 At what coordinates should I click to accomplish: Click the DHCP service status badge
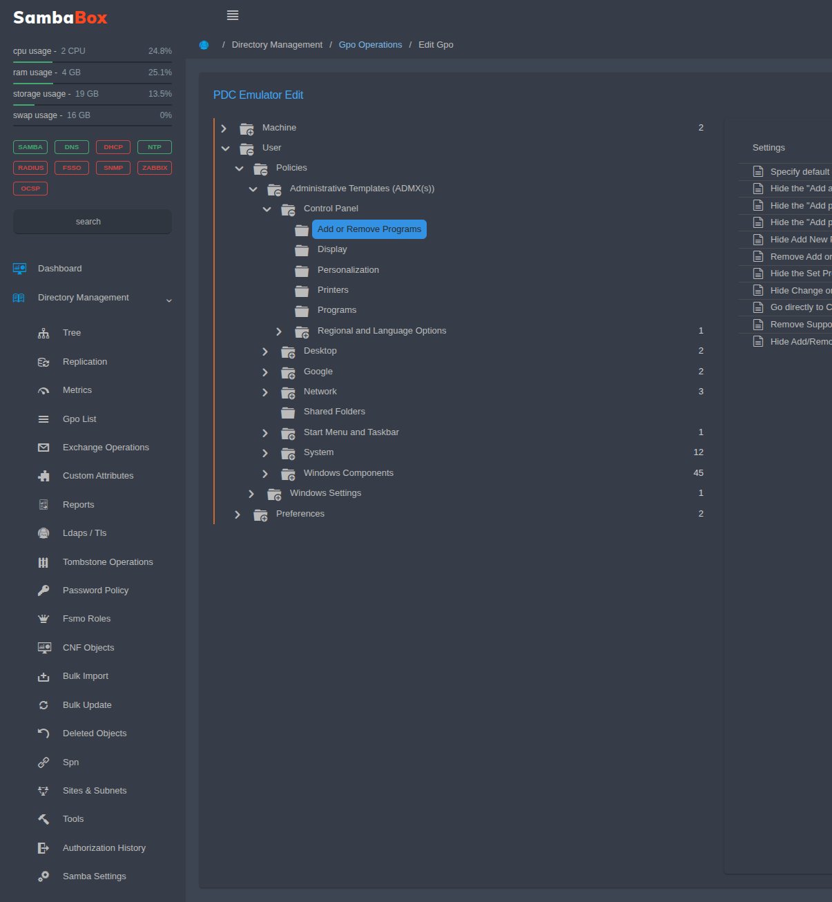(x=113, y=147)
